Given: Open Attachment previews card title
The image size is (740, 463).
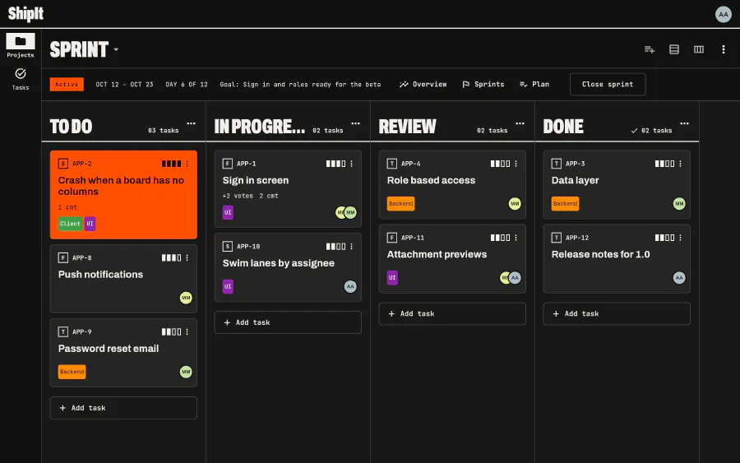Looking at the screenshot, I should pyautogui.click(x=437, y=254).
